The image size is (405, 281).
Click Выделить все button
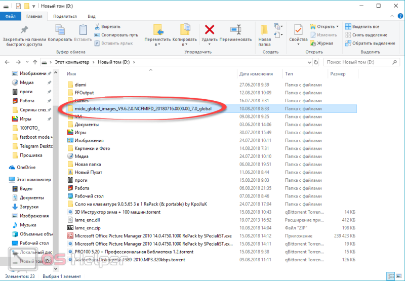point(362,26)
